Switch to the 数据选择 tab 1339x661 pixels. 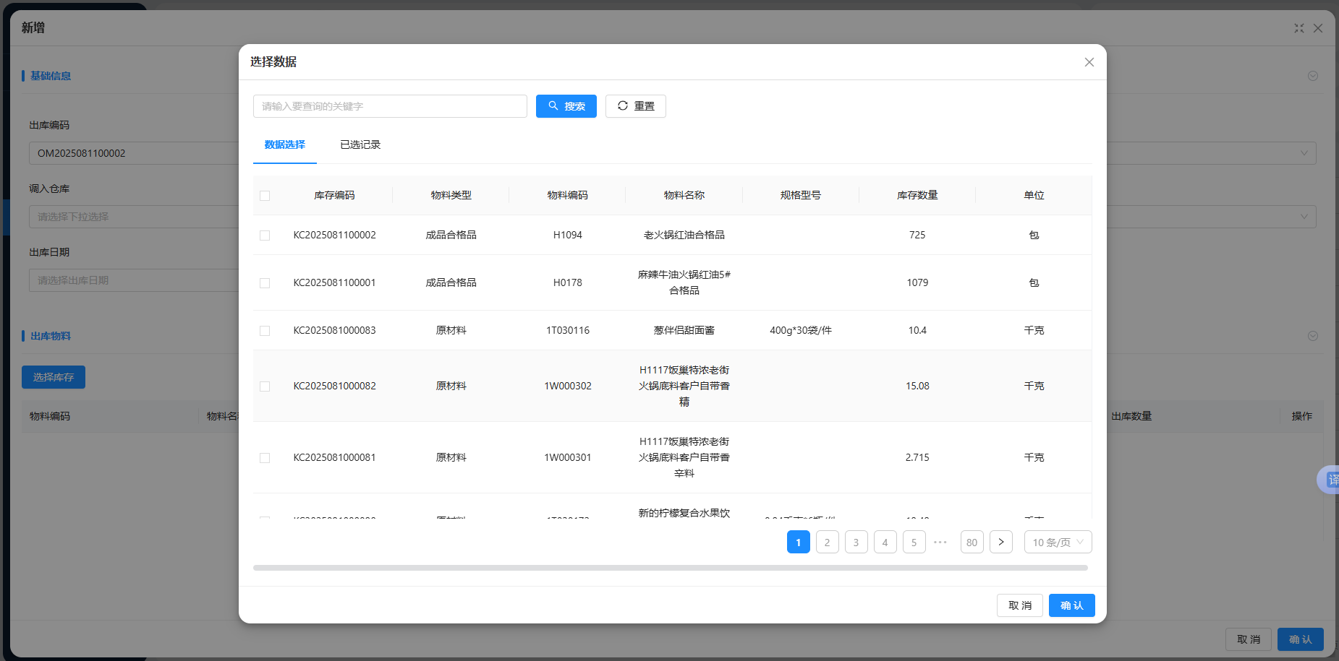[x=285, y=144]
